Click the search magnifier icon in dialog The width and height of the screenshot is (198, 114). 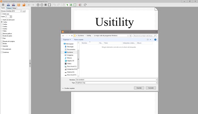click(x=155, y=36)
